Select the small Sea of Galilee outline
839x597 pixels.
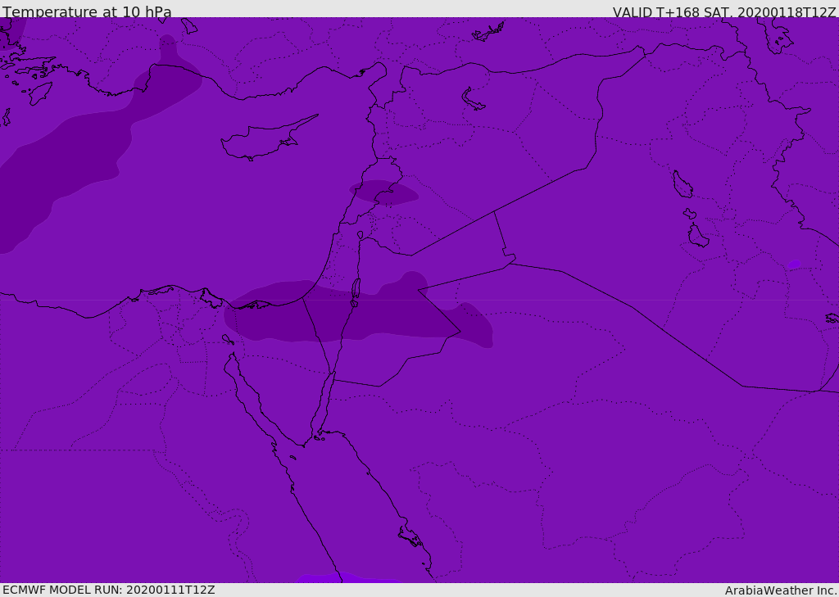[x=361, y=235]
